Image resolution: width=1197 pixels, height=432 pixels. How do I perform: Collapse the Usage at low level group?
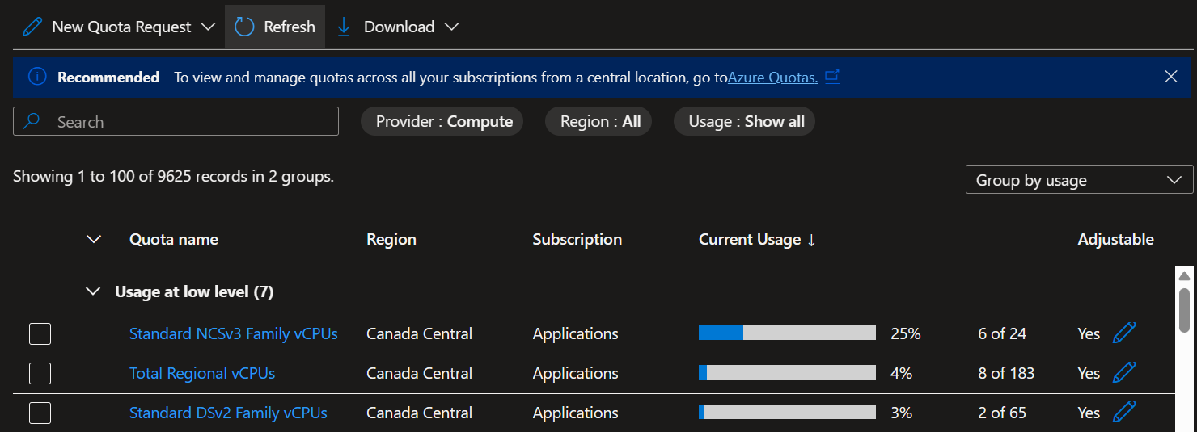coord(94,291)
